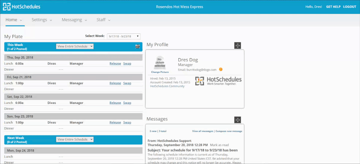This screenshot has width=360, height=164.
Task: Open the Select Week dropdown
Action: click(124, 36)
